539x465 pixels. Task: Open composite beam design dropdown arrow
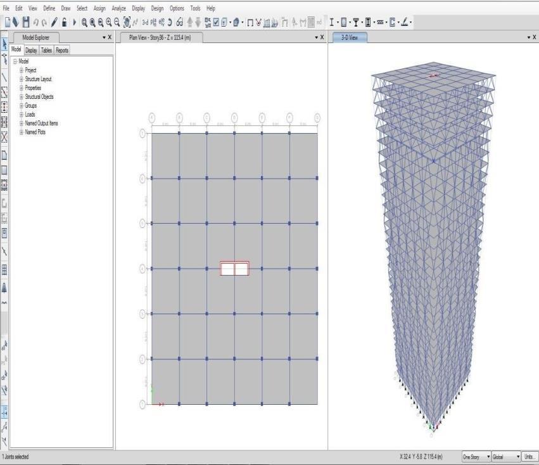click(362, 22)
